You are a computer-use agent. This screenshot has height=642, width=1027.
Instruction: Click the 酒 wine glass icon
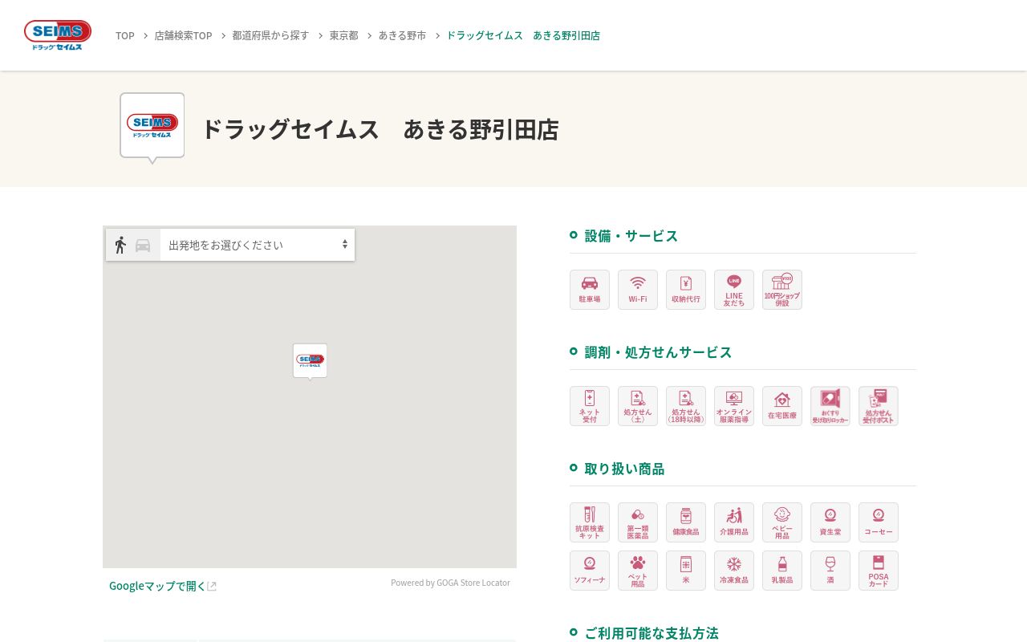pos(830,571)
